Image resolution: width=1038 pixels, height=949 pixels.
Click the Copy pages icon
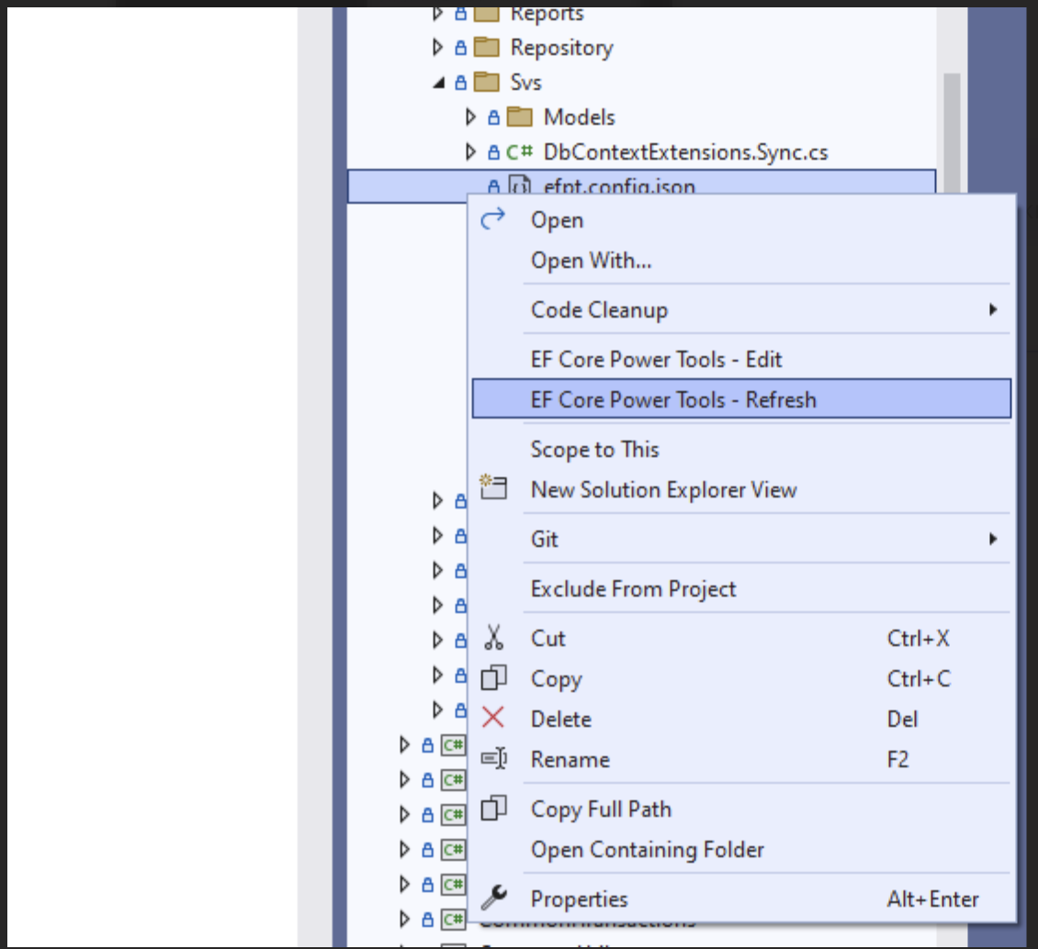click(x=496, y=678)
